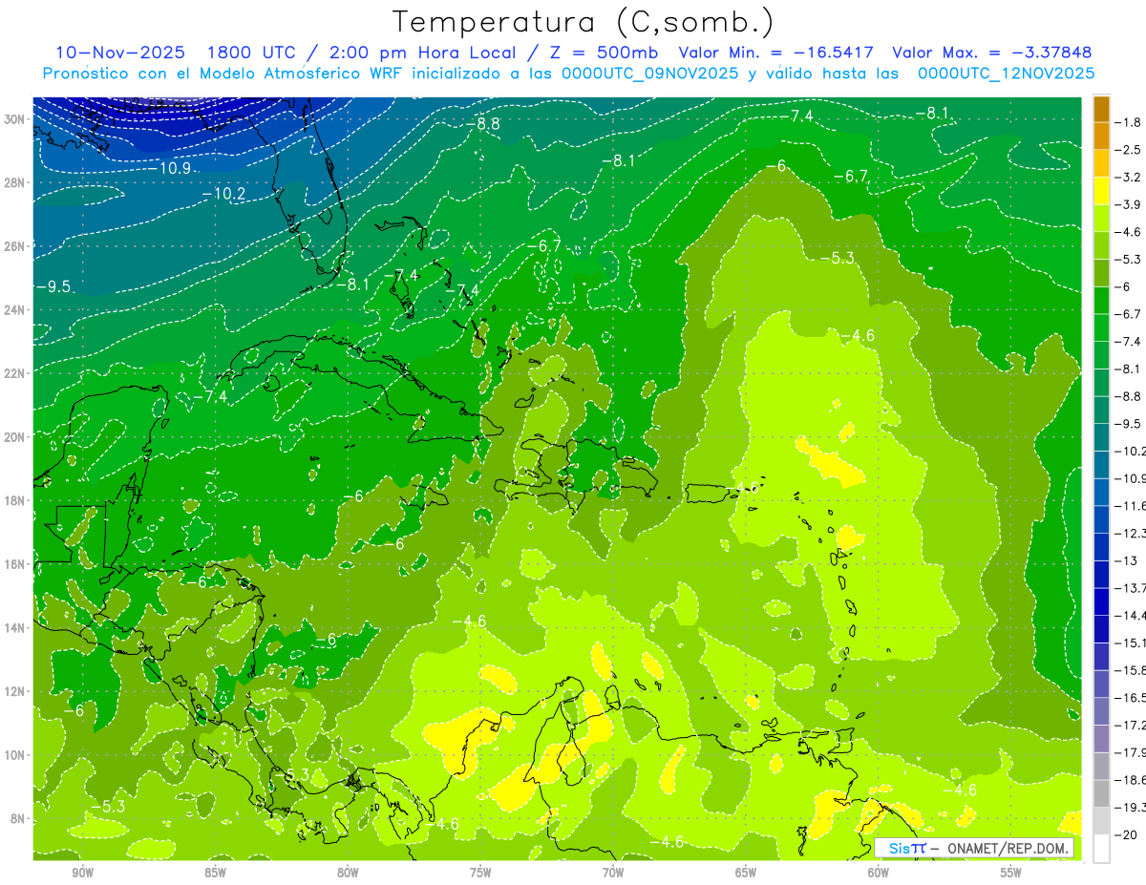The image size is (1146, 885).
Task: Click the '-10.2' contour label on the map
Action: [x=223, y=193]
